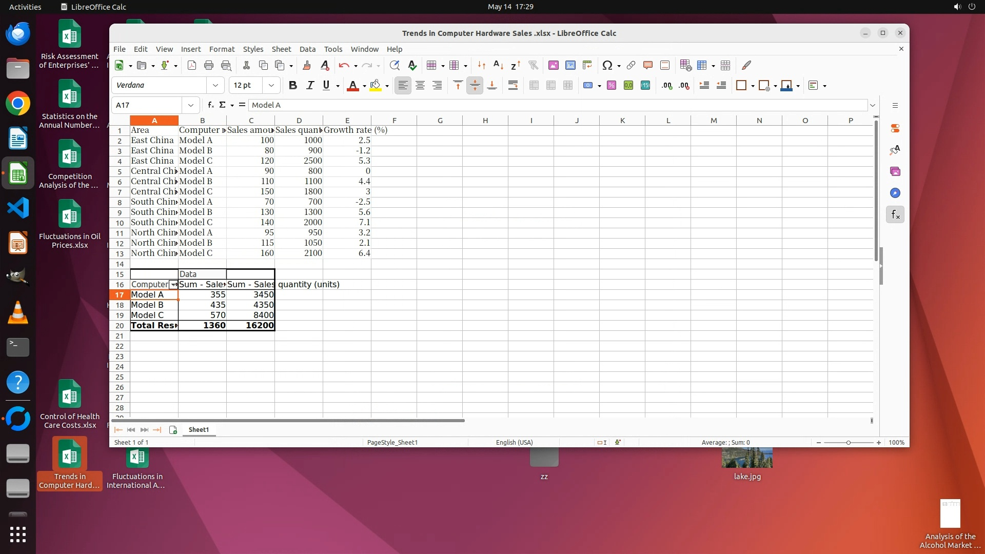Screen dimensions: 985x554
Task: Click the Add Decimal Place icon
Action: [666, 86]
